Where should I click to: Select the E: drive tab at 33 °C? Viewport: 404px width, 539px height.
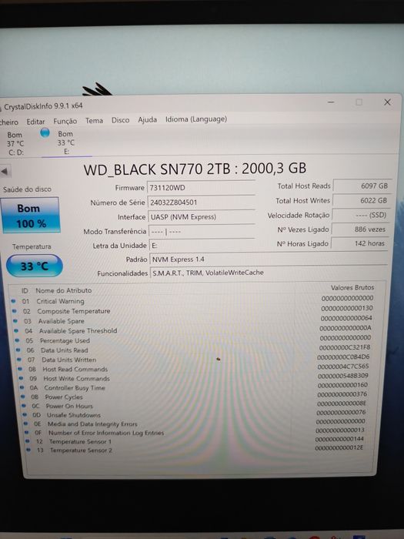[66, 142]
